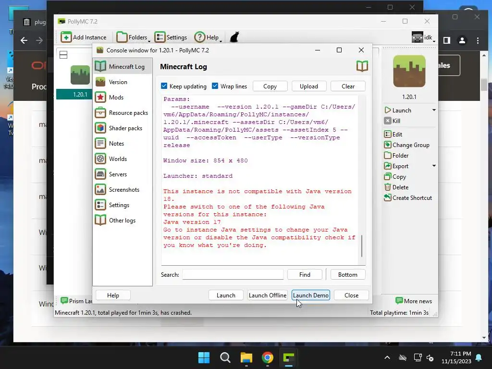Click the taskbar clock showing 7:11 PM
This screenshot has width=492, height=369.
click(x=456, y=357)
